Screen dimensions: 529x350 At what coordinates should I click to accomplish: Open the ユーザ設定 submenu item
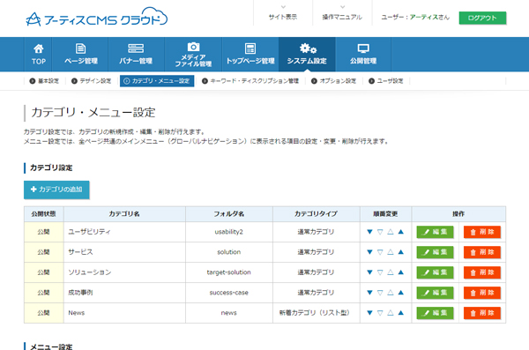[x=386, y=81]
